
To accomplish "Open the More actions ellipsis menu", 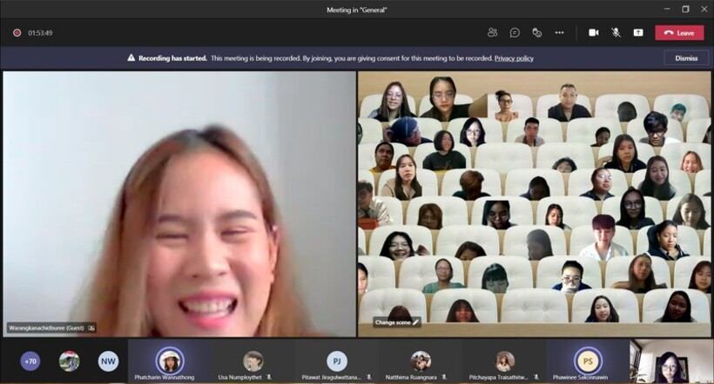I will tap(559, 32).
